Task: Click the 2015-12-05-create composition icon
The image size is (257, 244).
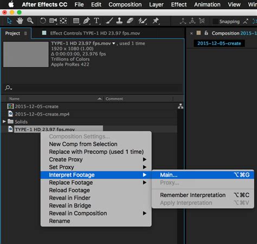Action: (x=10, y=106)
